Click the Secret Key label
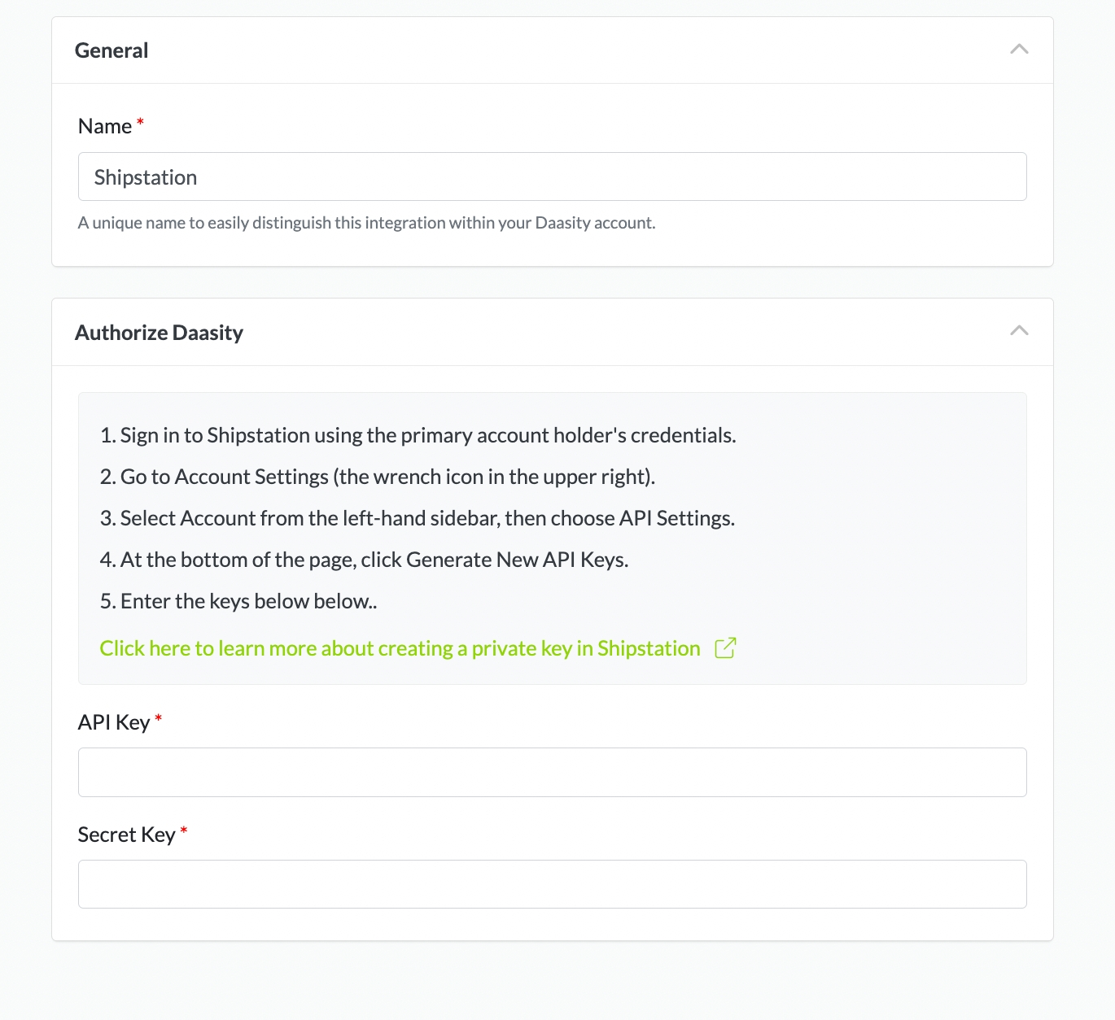Image resolution: width=1115 pixels, height=1020 pixels. [x=126, y=835]
